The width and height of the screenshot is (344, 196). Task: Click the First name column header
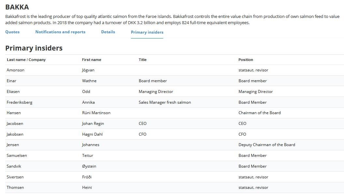coord(92,60)
